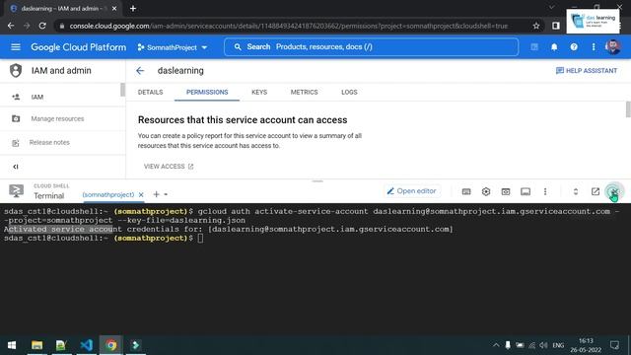Image resolution: width=631 pixels, height=355 pixels.
Task: Open the help question mark menu
Action: click(574, 47)
